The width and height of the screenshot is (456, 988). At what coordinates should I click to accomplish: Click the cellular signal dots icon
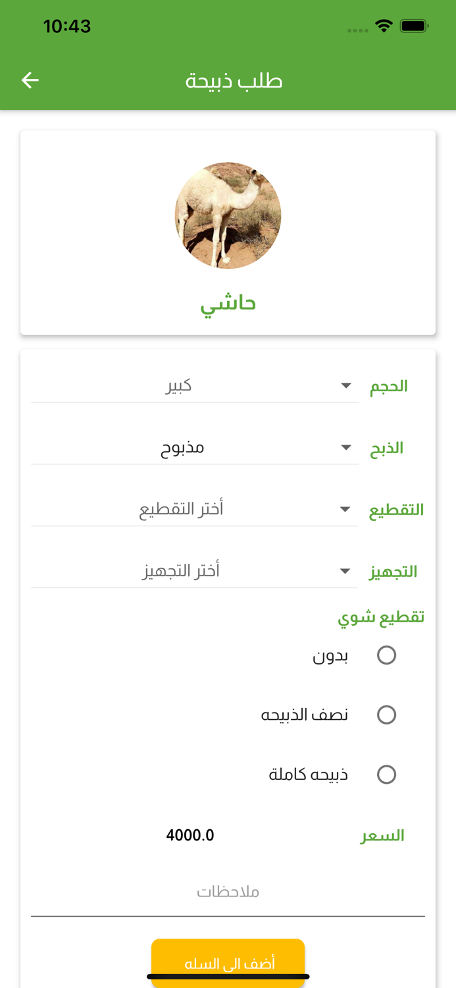pos(359,29)
